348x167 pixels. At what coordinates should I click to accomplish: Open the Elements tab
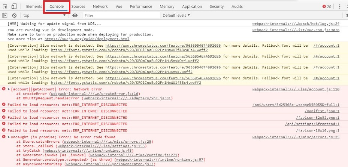34,6
